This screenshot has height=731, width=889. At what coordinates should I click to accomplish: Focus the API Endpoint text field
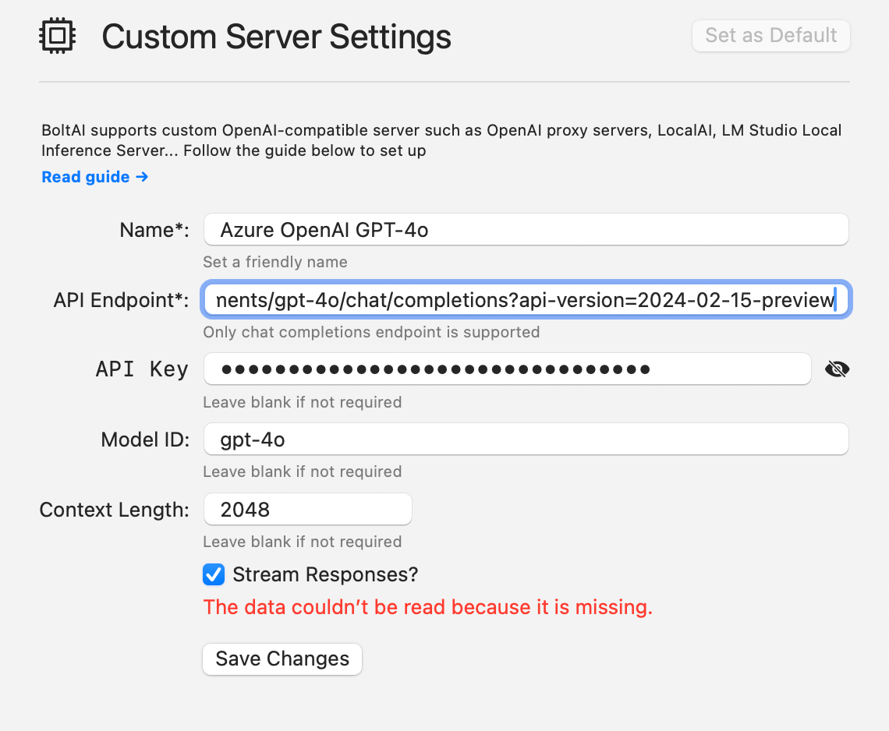(x=526, y=299)
